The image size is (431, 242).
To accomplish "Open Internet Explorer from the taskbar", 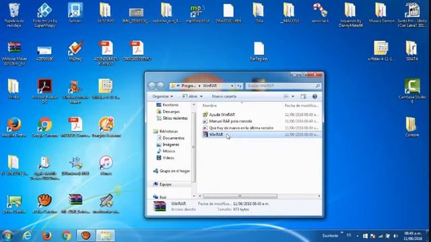I will point(27,235).
